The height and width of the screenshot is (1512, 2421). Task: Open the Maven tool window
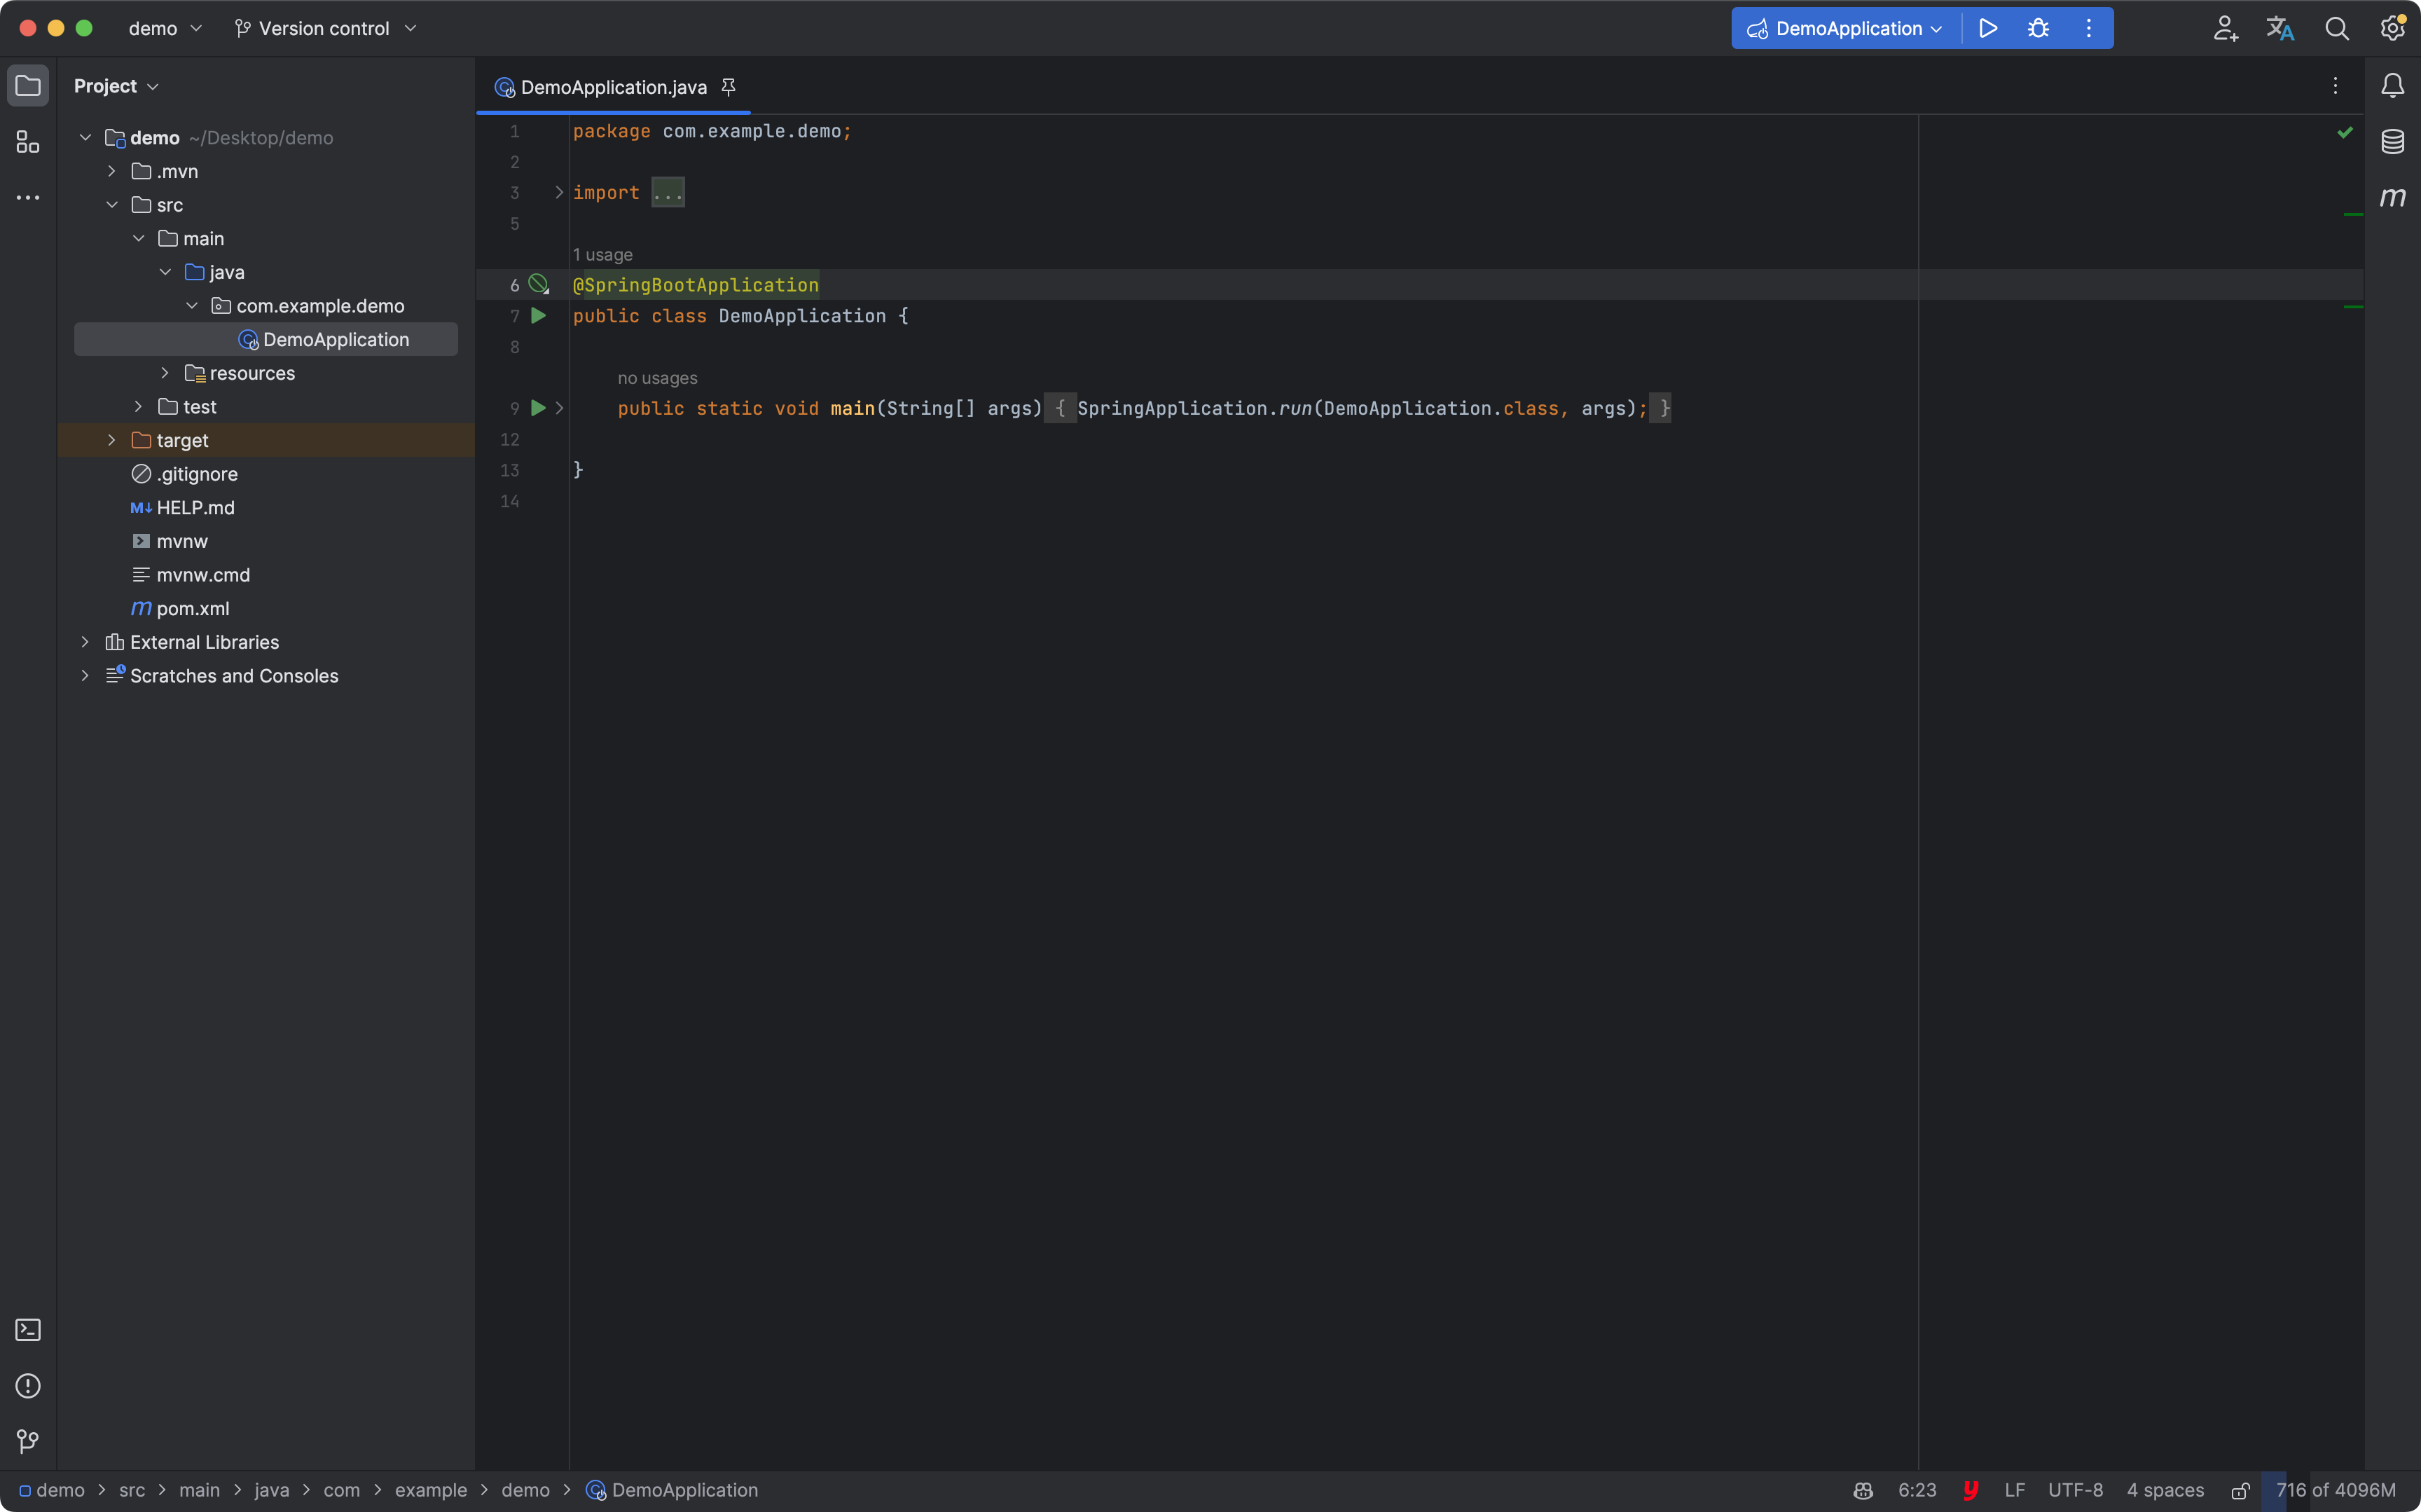click(2392, 197)
